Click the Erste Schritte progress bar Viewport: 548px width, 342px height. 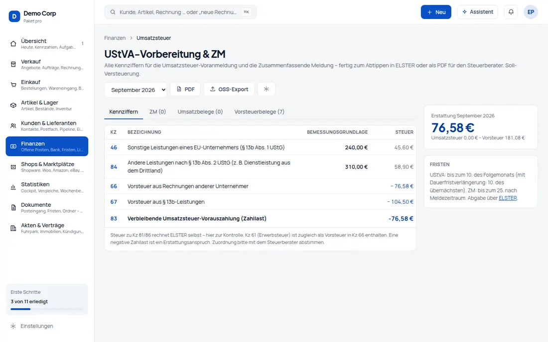click(x=47, y=309)
